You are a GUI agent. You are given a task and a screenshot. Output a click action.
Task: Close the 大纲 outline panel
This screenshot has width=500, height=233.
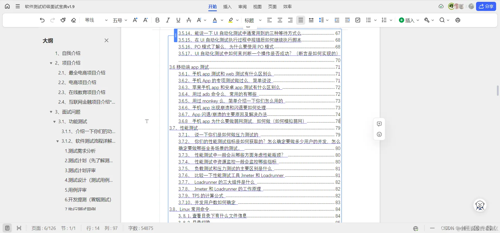tap(107, 40)
